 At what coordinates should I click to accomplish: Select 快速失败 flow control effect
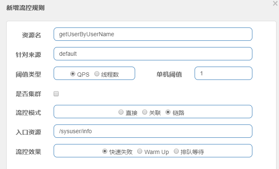[105, 151]
